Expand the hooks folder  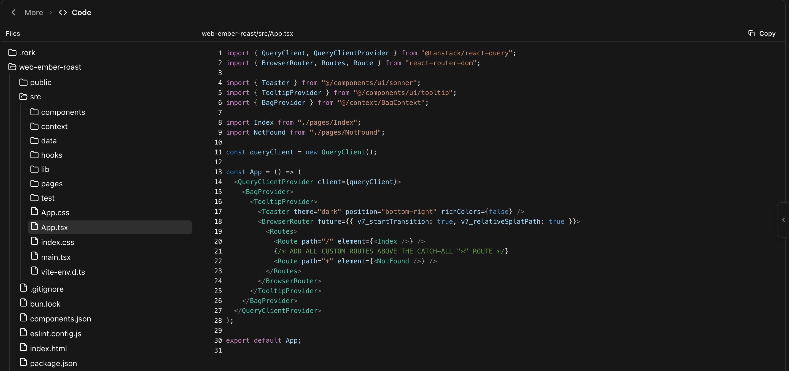pyautogui.click(x=46, y=155)
